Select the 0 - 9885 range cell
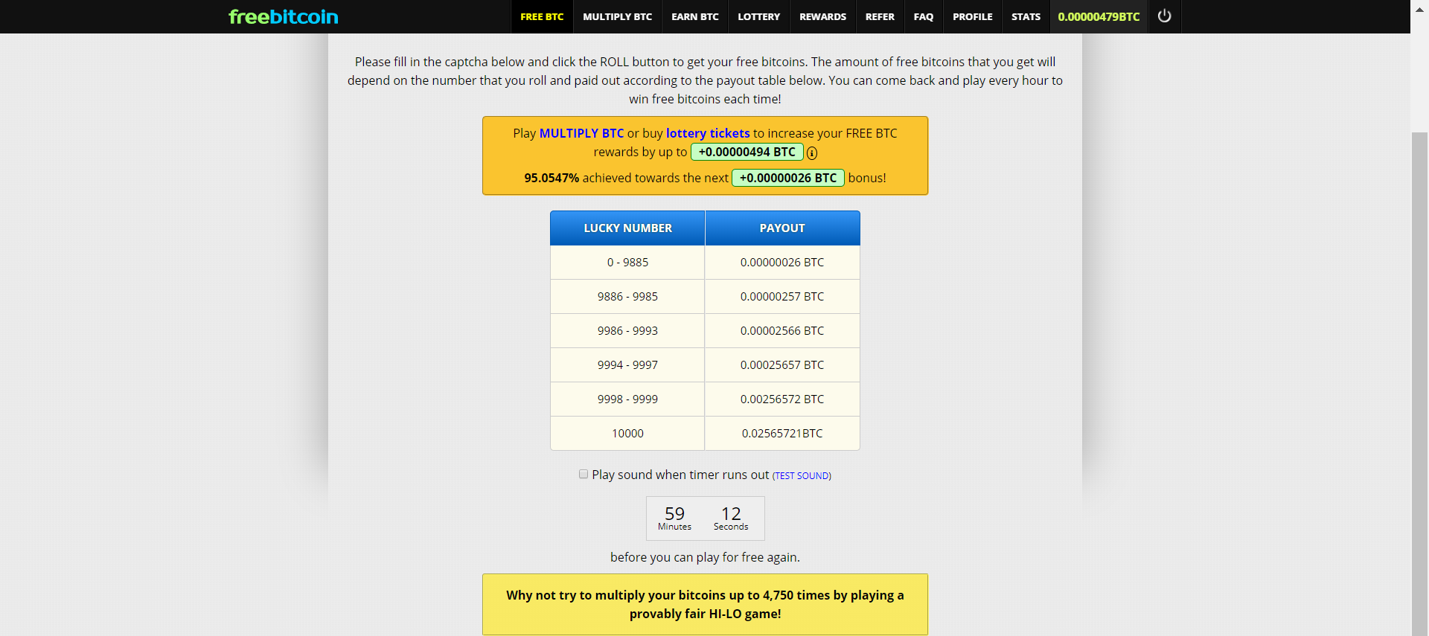1429x636 pixels. (627, 263)
